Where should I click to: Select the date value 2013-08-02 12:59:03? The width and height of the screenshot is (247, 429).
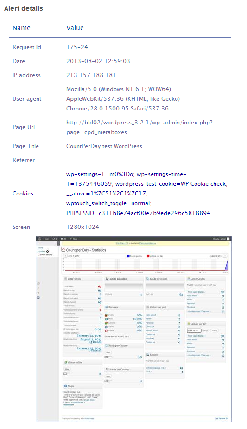point(98,61)
